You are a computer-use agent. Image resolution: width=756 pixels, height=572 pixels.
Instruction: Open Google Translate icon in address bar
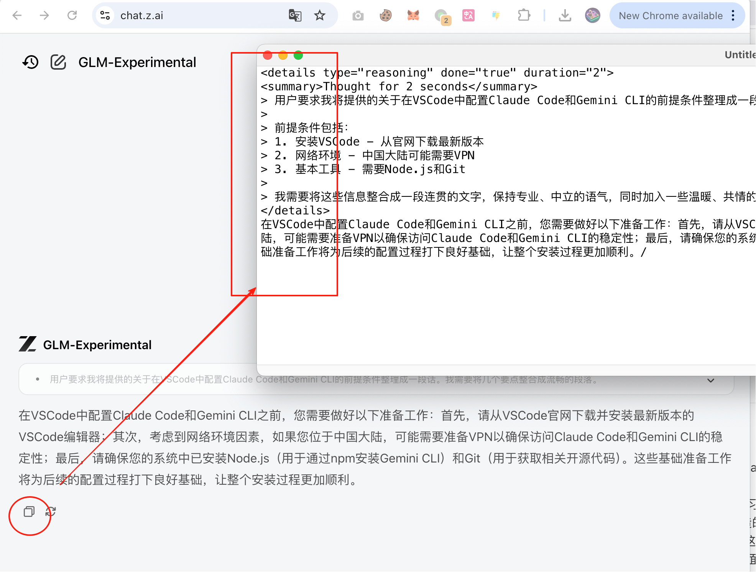295,15
